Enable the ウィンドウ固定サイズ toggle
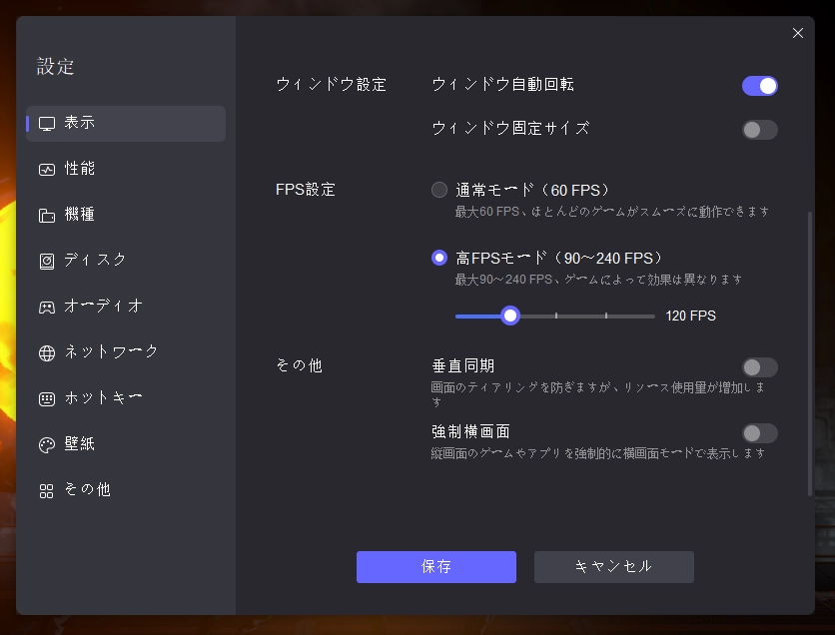The width and height of the screenshot is (835, 635). click(760, 130)
